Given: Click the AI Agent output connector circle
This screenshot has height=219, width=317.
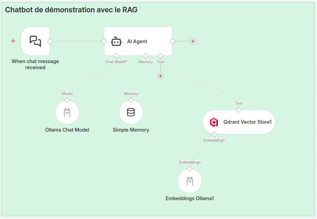Looking at the screenshot, I should click(x=173, y=41).
